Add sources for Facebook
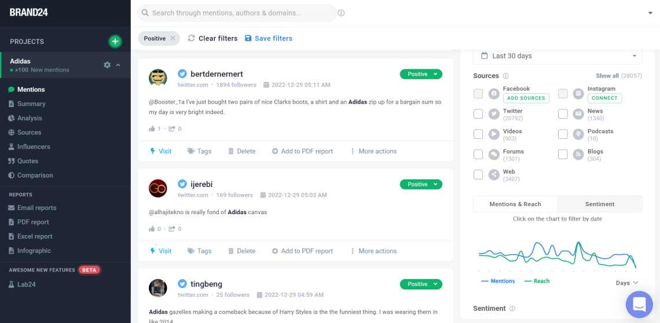This screenshot has width=660, height=323. click(x=526, y=98)
